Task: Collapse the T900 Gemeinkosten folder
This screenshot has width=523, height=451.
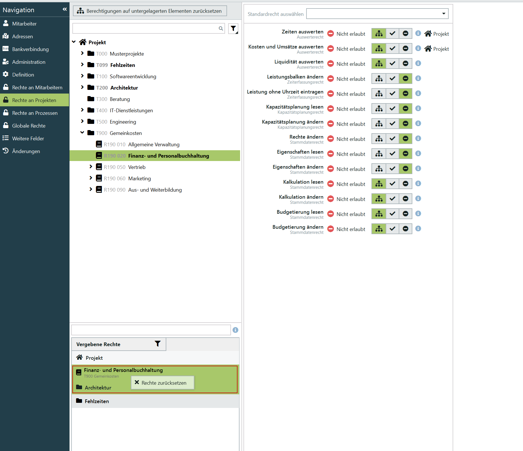Action: click(82, 133)
